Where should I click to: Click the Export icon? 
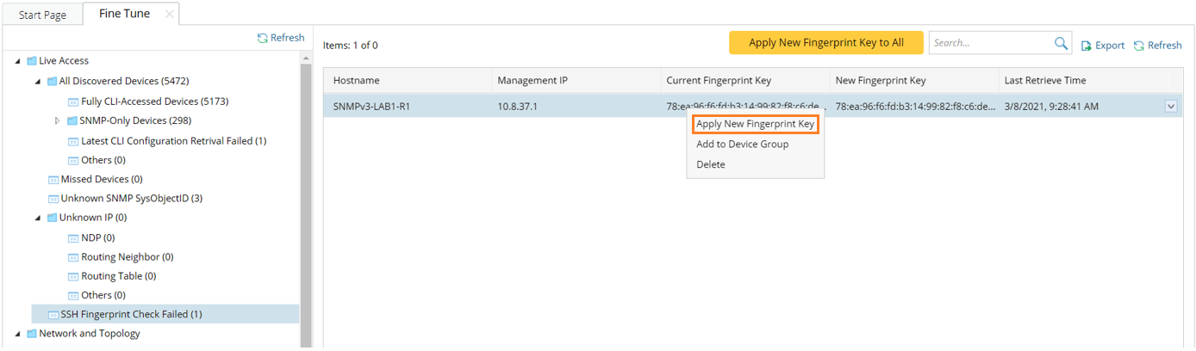1087,46
